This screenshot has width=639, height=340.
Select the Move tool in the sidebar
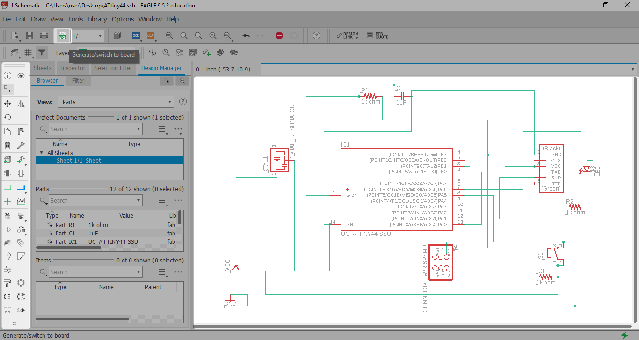click(7, 103)
